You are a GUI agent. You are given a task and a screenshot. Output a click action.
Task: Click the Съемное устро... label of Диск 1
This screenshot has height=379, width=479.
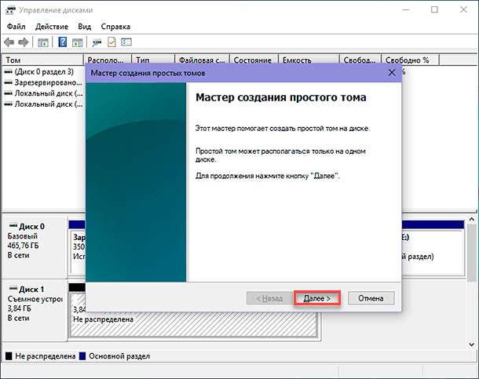pos(35,299)
